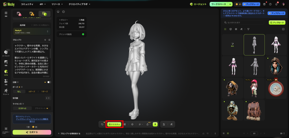The height and width of the screenshot is (138, 289).
Task: Select the Aポーズ option
Action: point(32,92)
